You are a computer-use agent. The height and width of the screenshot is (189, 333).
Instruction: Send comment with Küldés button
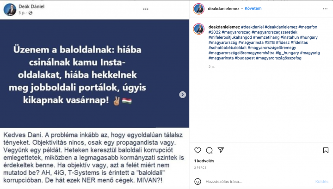coord(322,182)
